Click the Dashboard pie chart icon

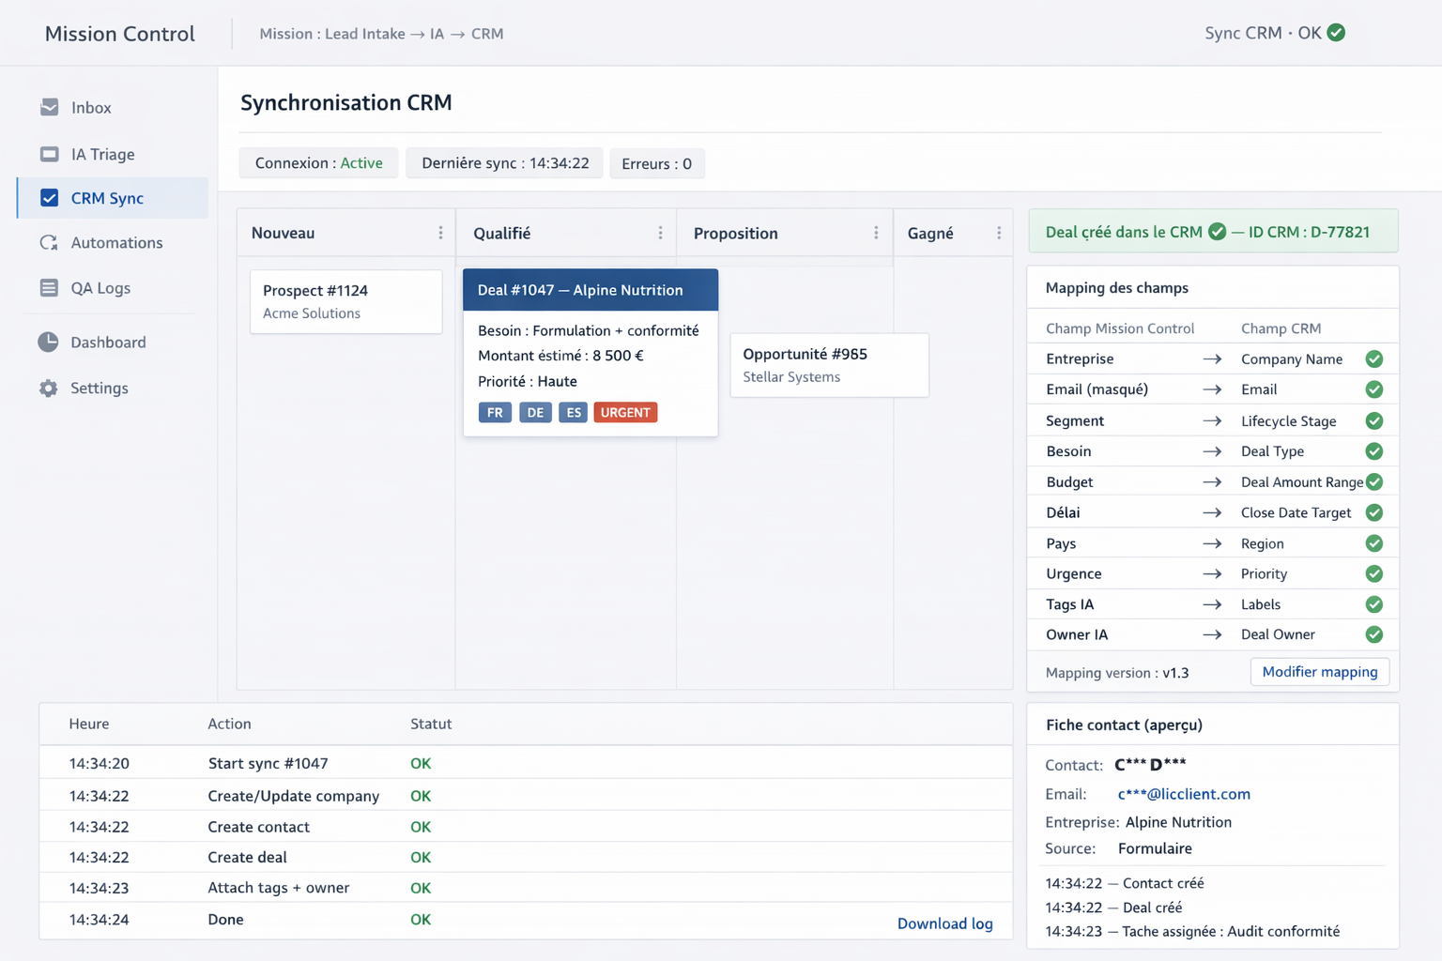[x=48, y=343]
